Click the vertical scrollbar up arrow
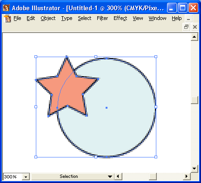 click(x=194, y=37)
